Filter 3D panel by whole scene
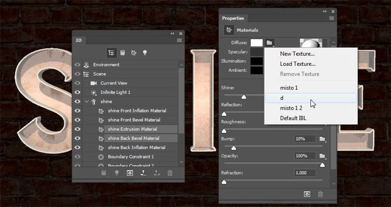391x207 pixels. pyautogui.click(x=111, y=52)
